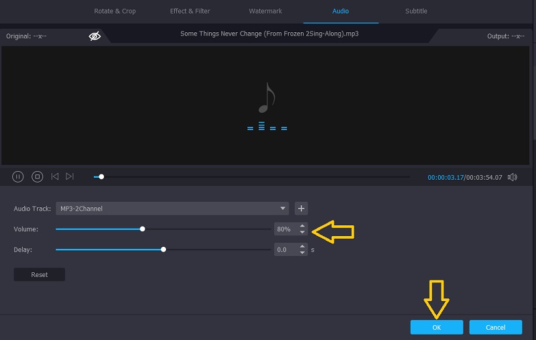Skip to previous frame button
Image resolution: width=536 pixels, height=340 pixels.
point(55,176)
